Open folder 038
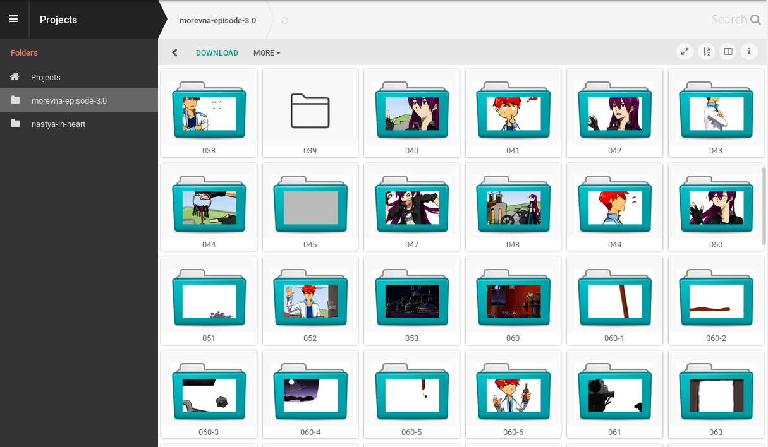 click(x=209, y=113)
